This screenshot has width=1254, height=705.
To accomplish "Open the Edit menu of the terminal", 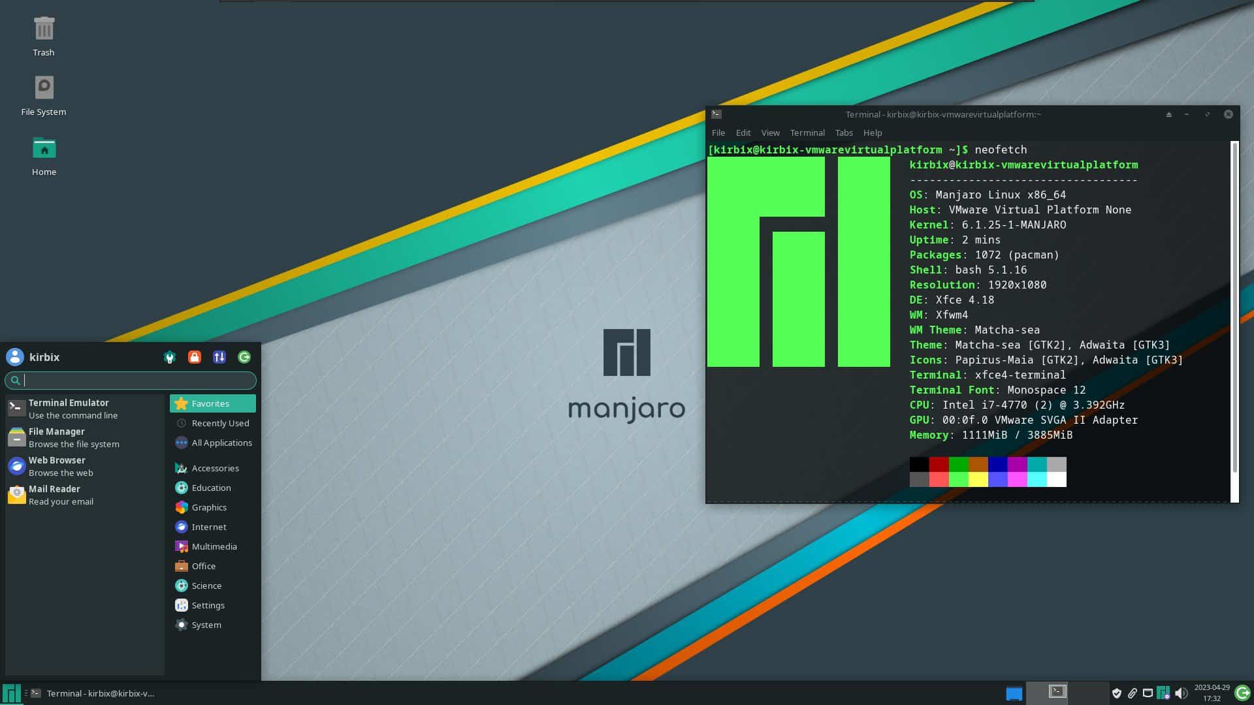I will (743, 133).
